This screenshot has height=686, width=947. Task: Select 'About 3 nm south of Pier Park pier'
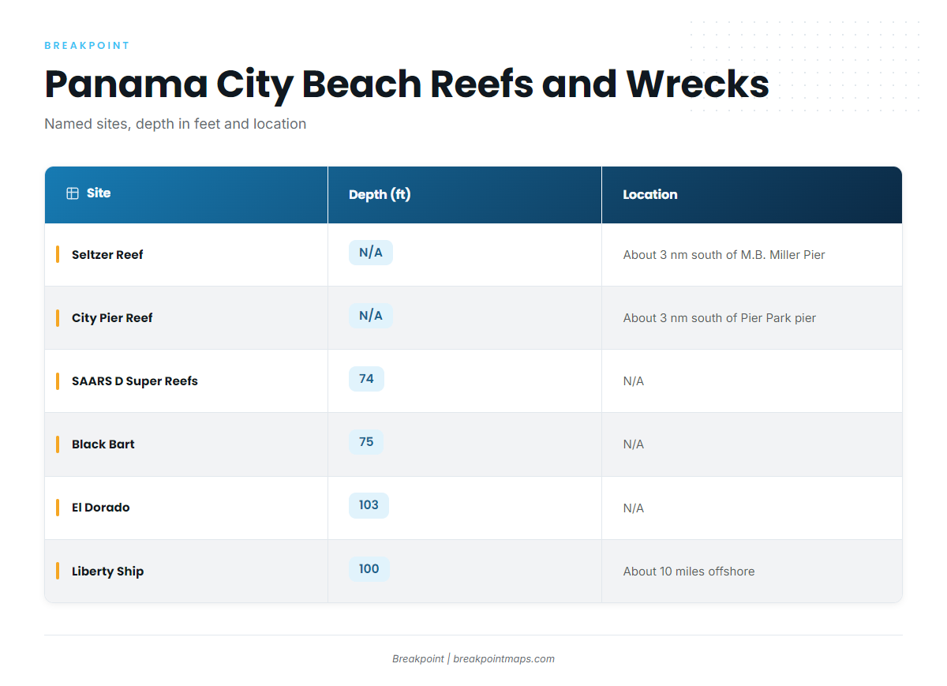720,318
